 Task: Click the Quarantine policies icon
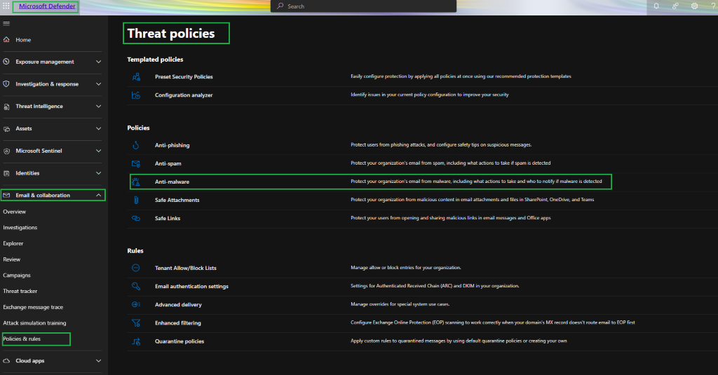(x=136, y=341)
